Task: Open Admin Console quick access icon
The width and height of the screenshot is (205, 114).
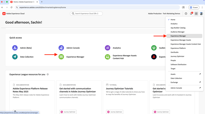Action: pyautogui.click(x=61, y=48)
